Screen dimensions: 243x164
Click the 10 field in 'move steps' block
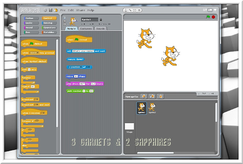click(76, 77)
